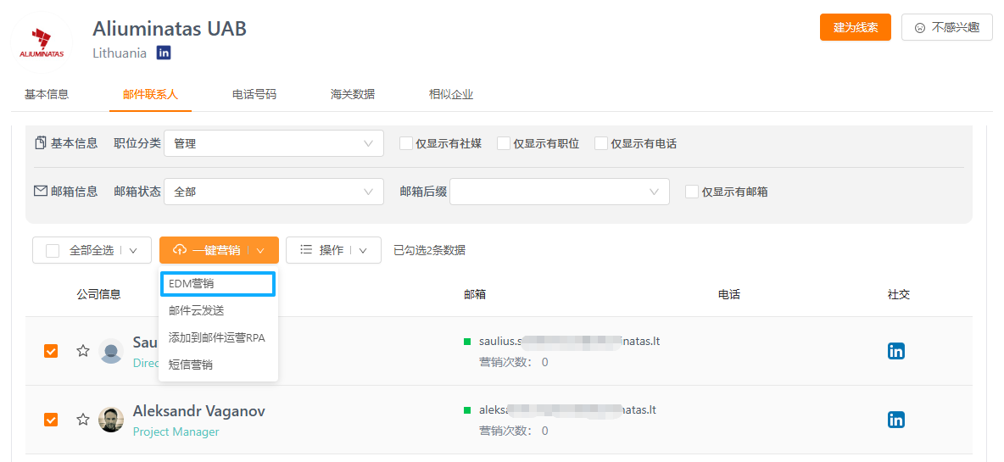Switch to the 海关数据 tab
The image size is (1004, 462).
pos(353,95)
